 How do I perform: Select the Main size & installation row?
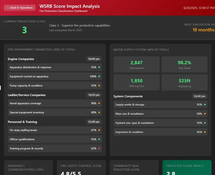tap(161, 114)
